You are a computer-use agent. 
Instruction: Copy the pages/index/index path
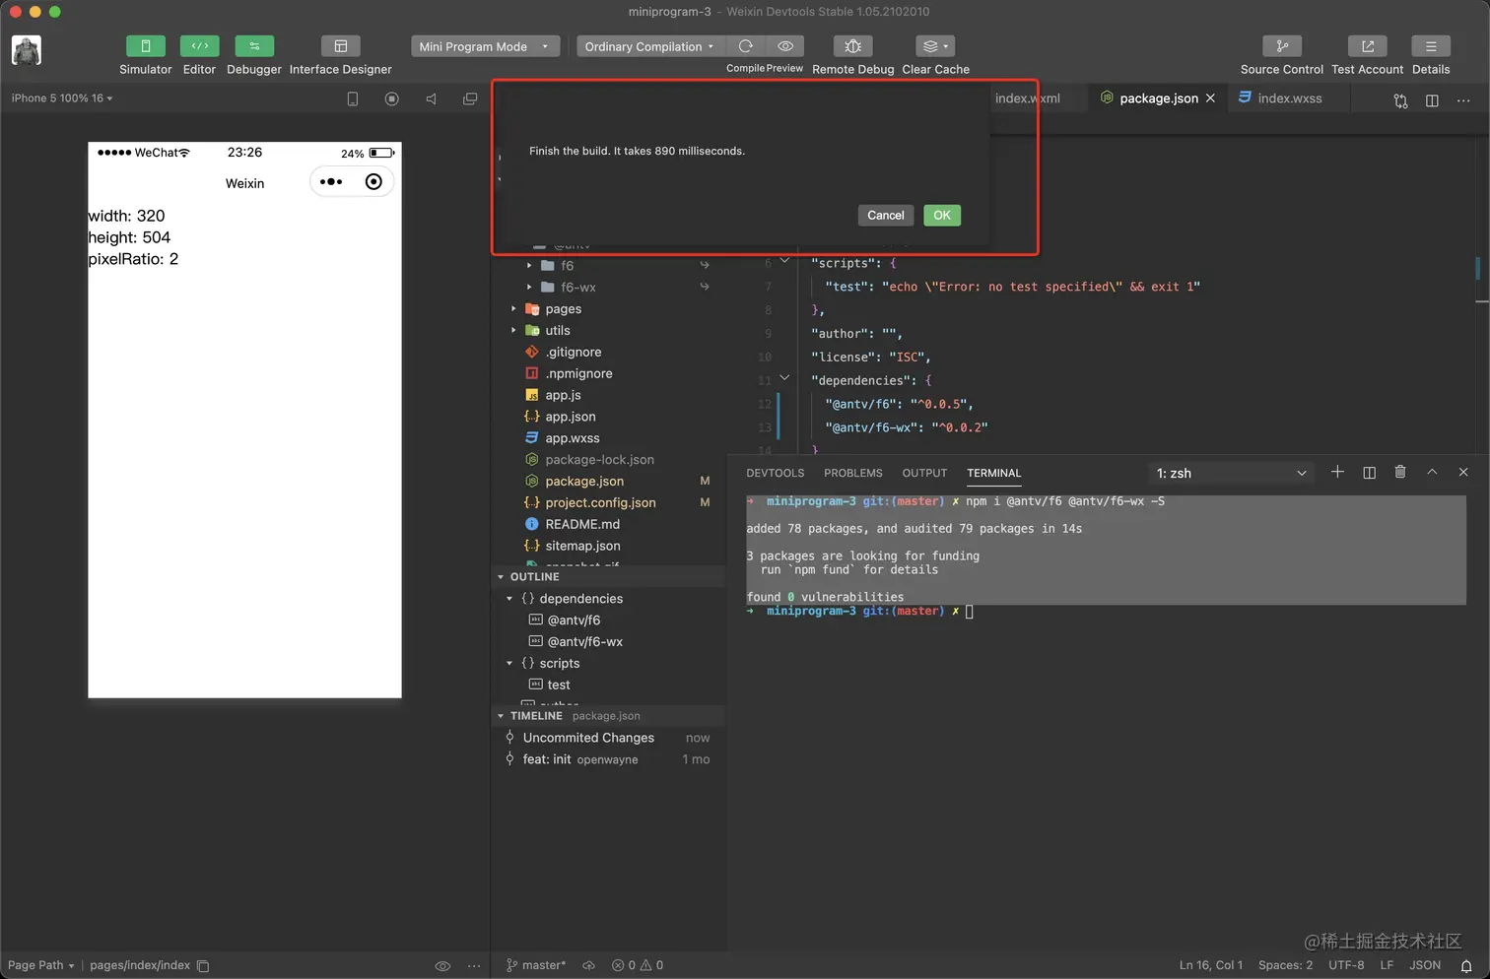[203, 966]
